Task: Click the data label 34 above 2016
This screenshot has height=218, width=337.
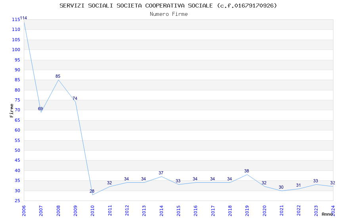Action: 195,179
